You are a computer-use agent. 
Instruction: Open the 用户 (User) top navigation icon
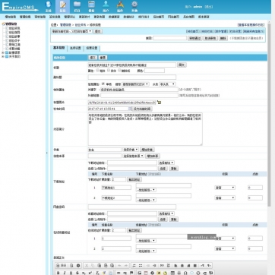pos(106,6)
